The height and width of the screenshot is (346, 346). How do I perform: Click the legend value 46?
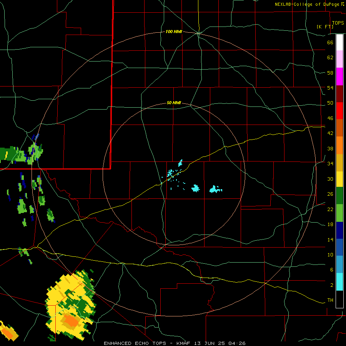[x=330, y=118]
